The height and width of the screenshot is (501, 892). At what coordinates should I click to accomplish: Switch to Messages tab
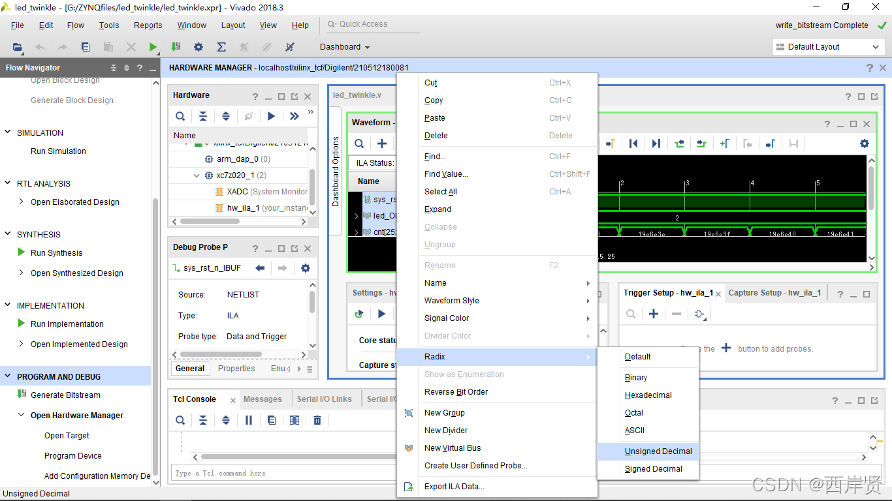tap(263, 399)
